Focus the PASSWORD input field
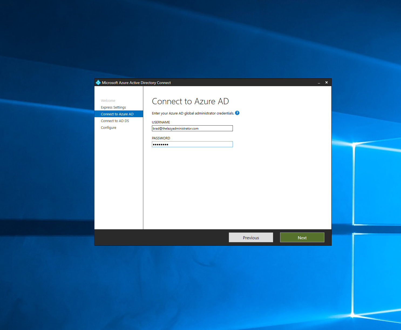401x330 pixels. point(192,144)
